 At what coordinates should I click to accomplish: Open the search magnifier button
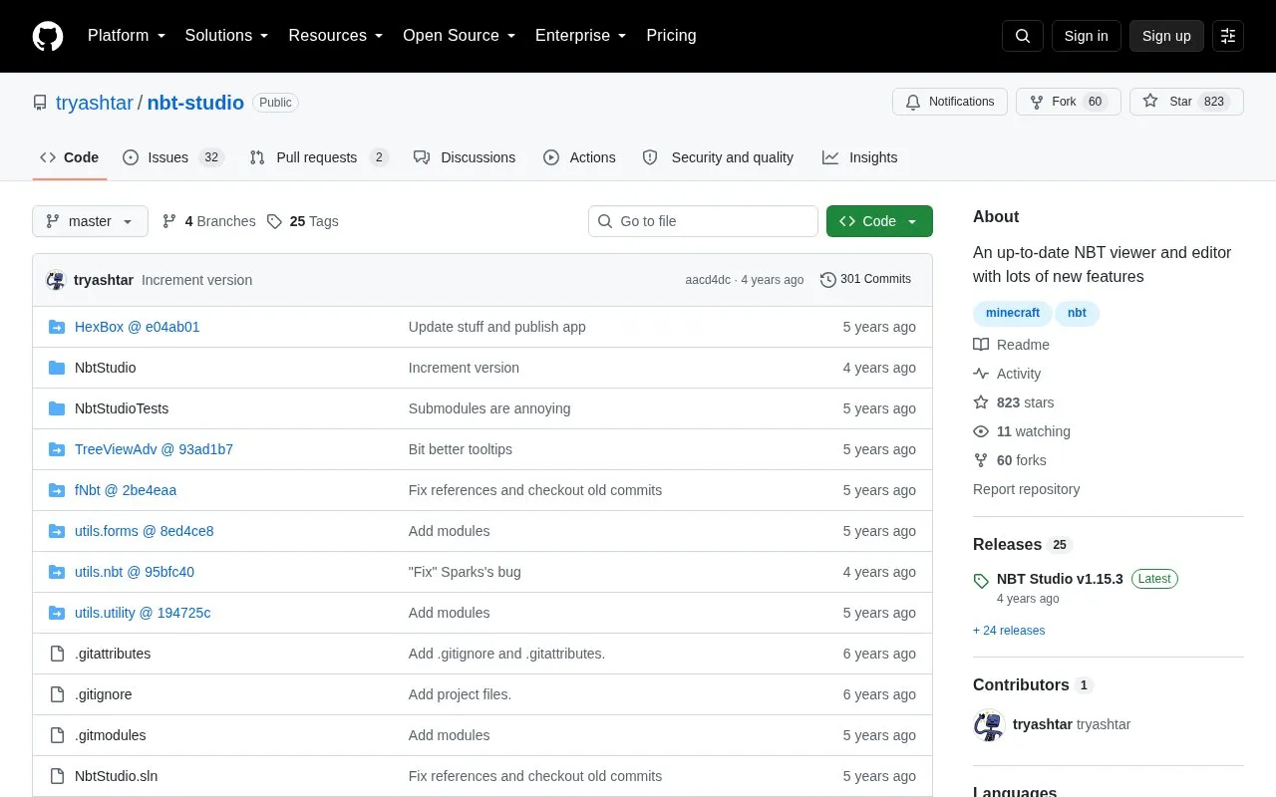(x=1023, y=36)
